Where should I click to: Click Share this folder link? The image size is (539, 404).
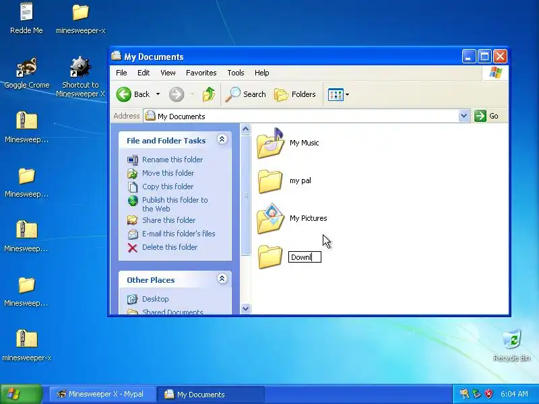click(169, 220)
